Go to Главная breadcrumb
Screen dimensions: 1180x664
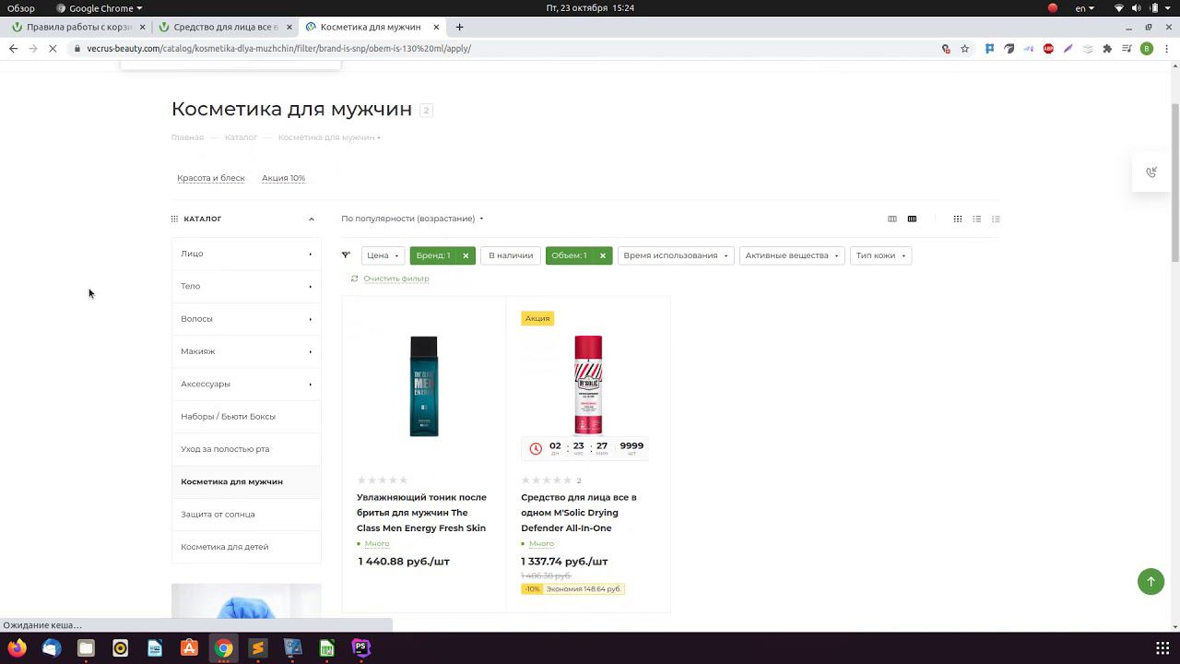[187, 137]
